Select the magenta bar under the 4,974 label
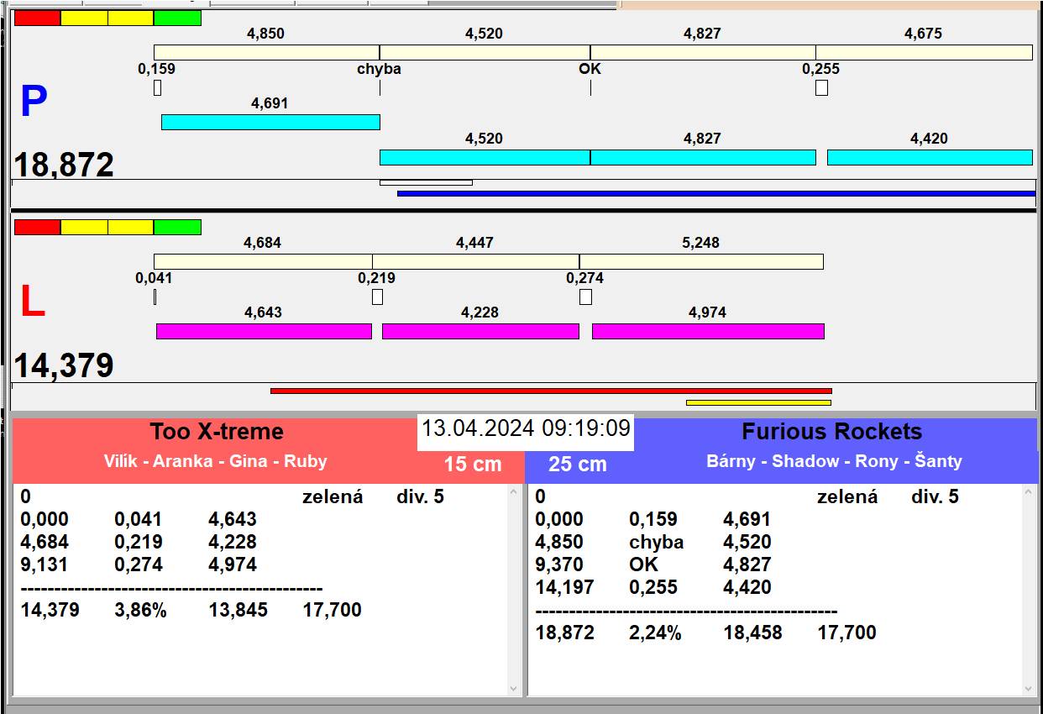 click(x=708, y=331)
